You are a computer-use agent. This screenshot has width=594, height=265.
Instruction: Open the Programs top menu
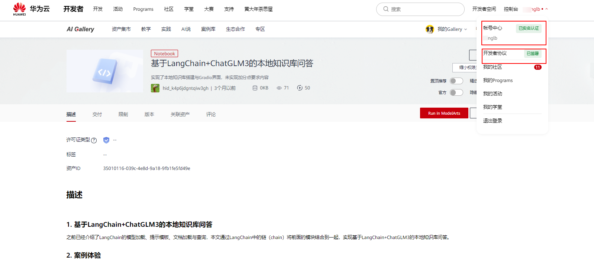[143, 9]
